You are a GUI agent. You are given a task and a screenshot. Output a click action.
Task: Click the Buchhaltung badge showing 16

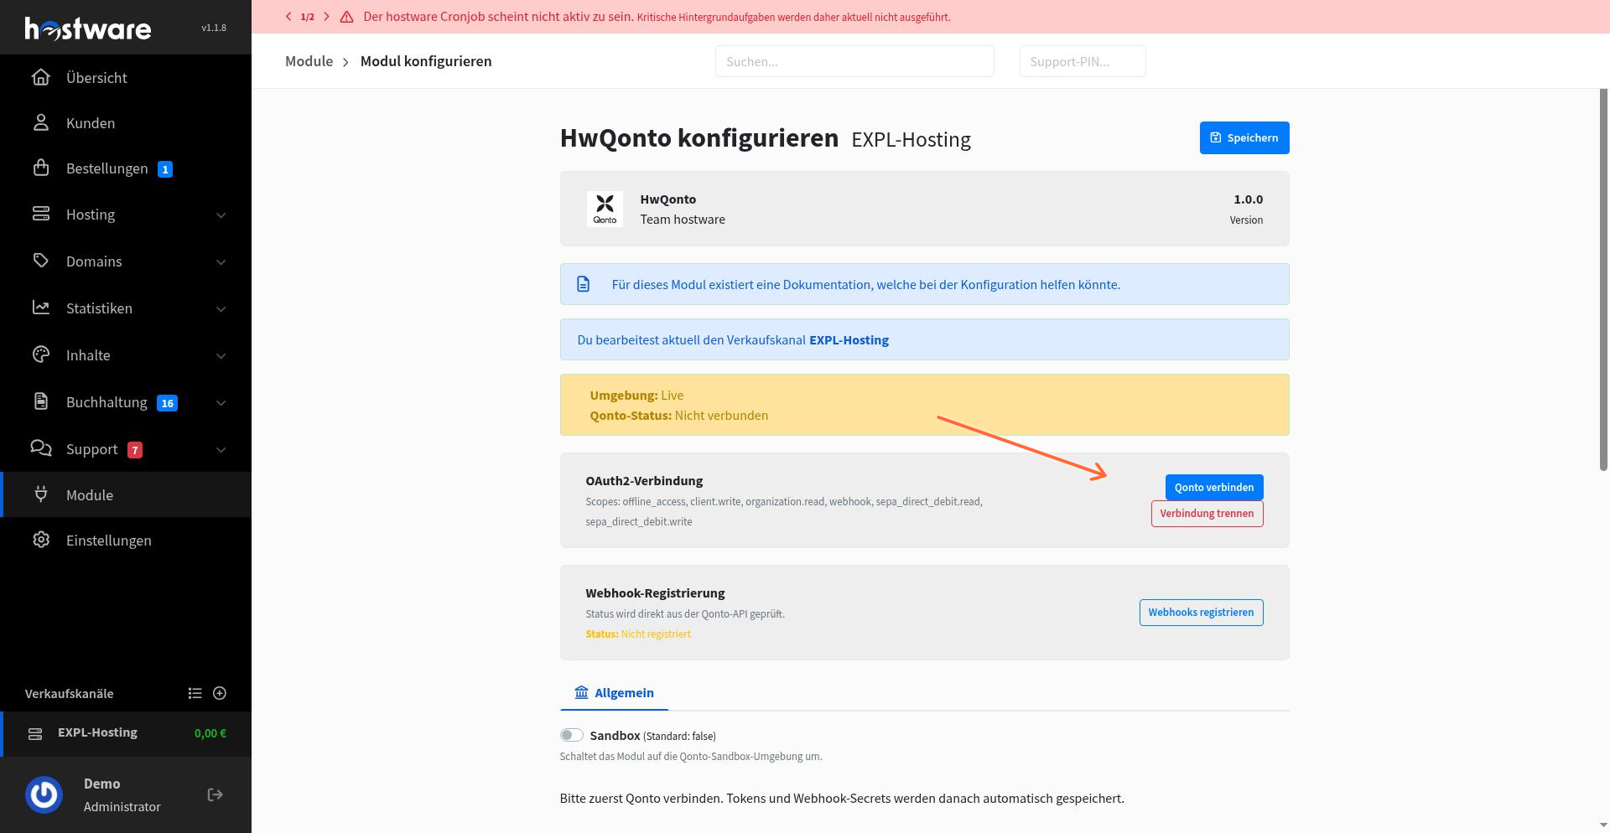tap(168, 403)
